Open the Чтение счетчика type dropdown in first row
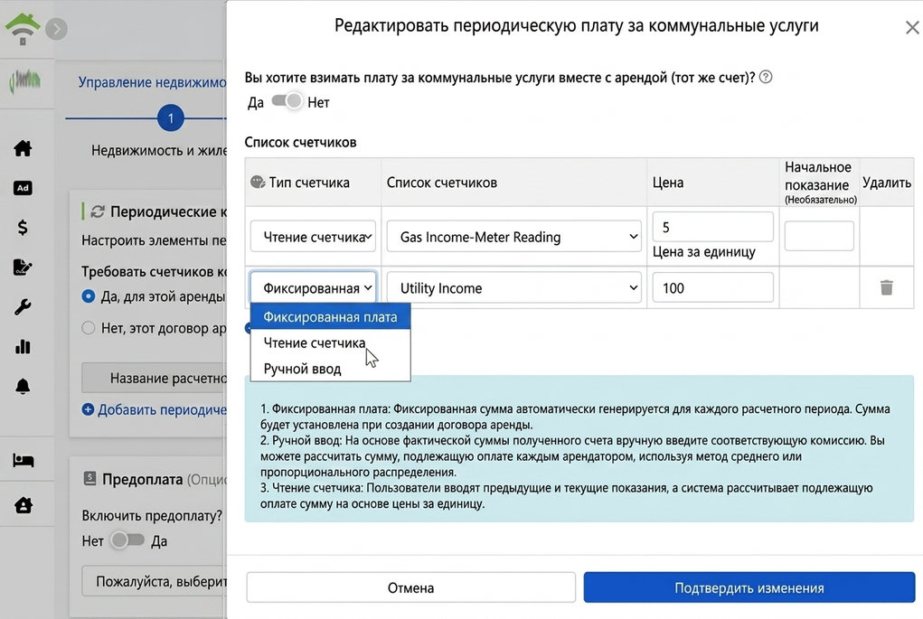The width and height of the screenshot is (923, 619). click(x=313, y=237)
